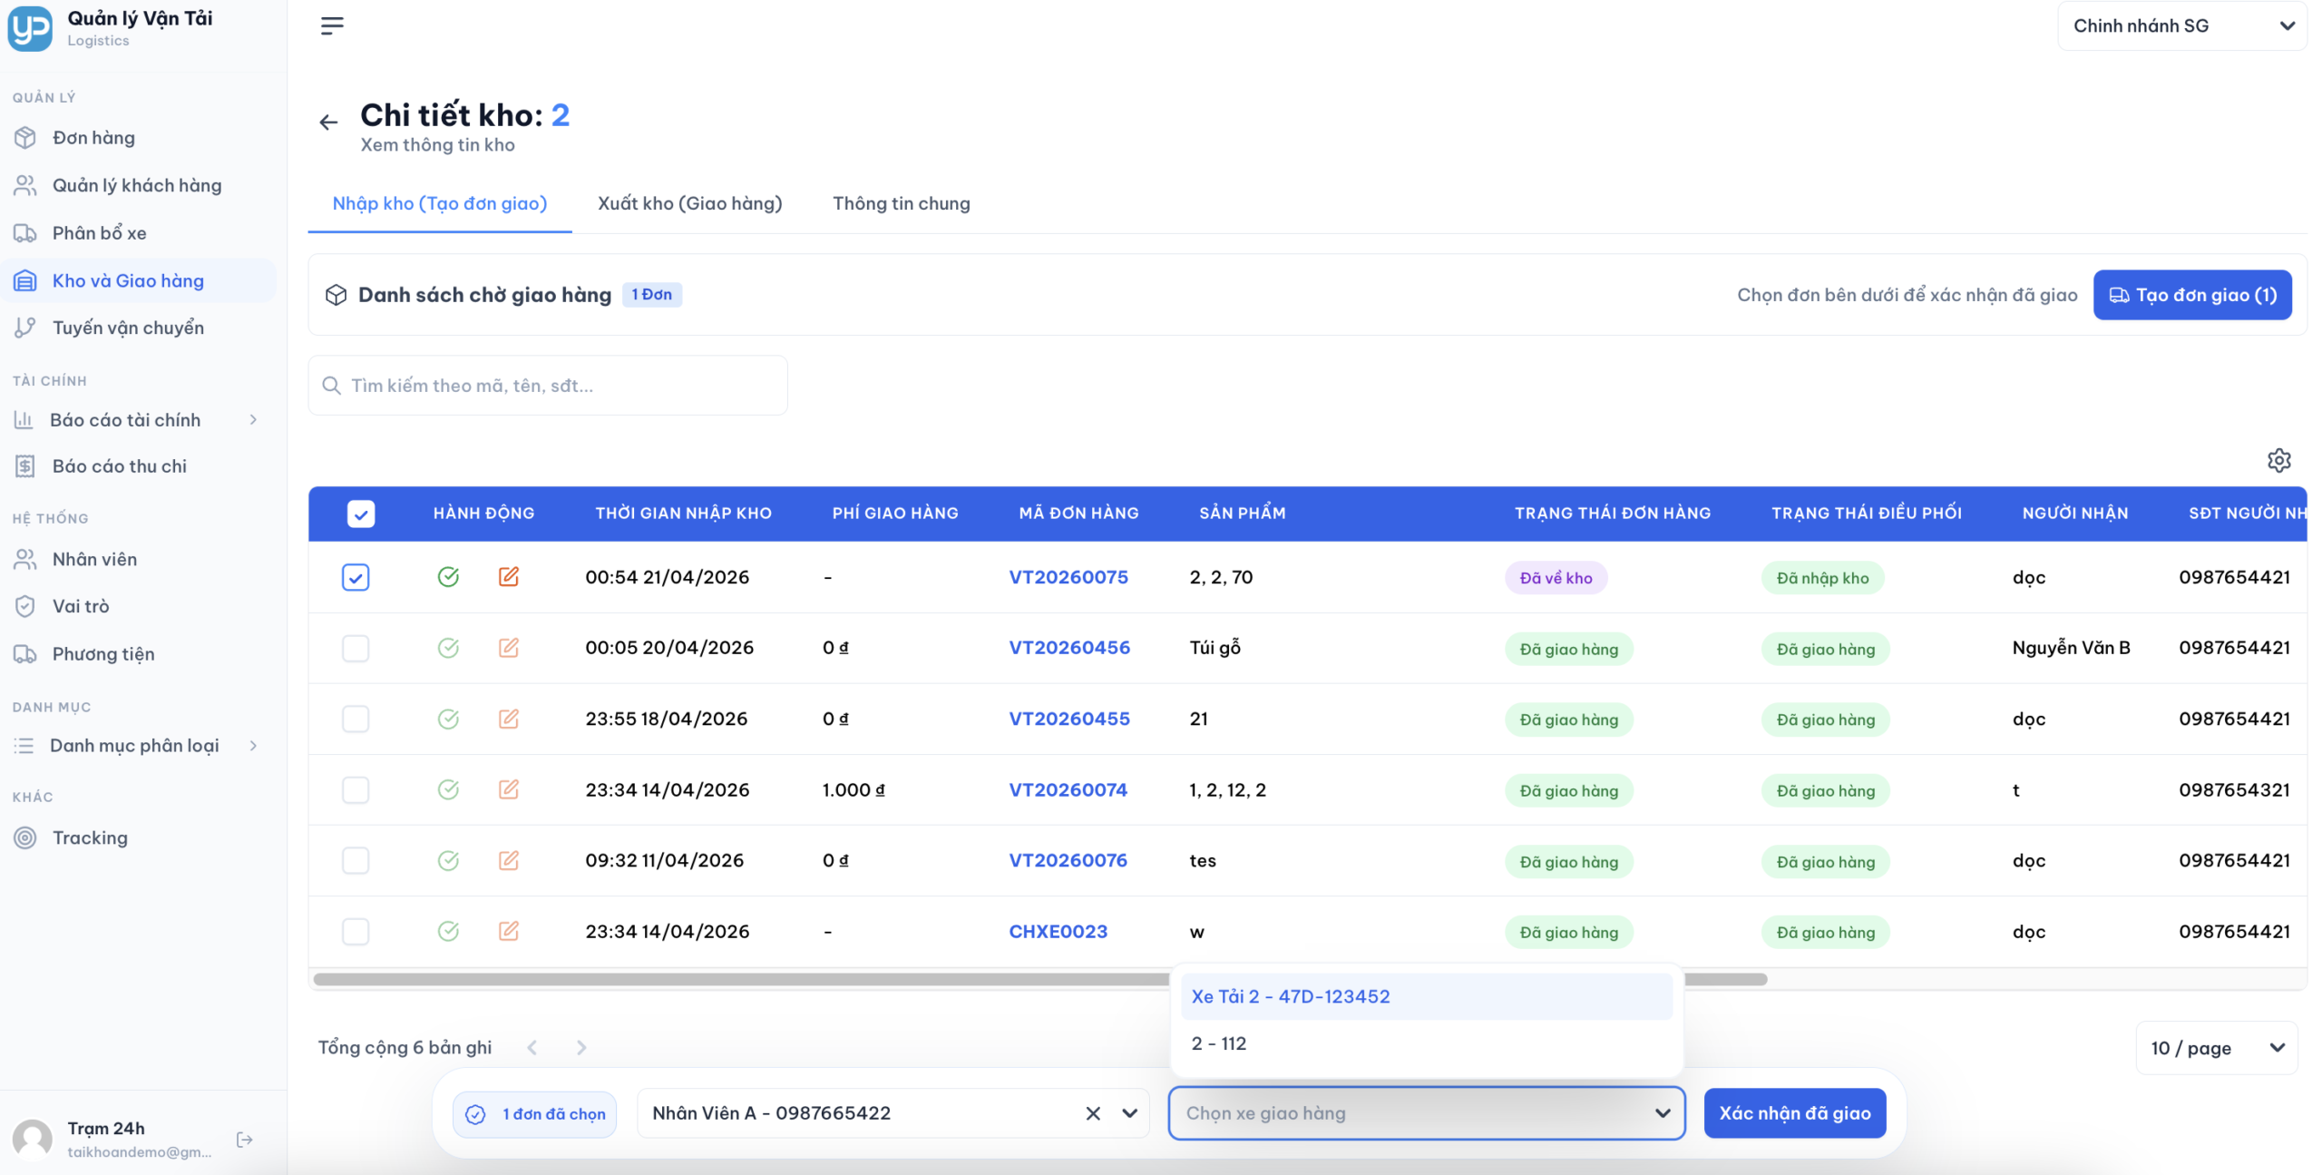Go to previous page arrow in pagination
This screenshot has height=1175, width=2322.
tap(532, 1048)
